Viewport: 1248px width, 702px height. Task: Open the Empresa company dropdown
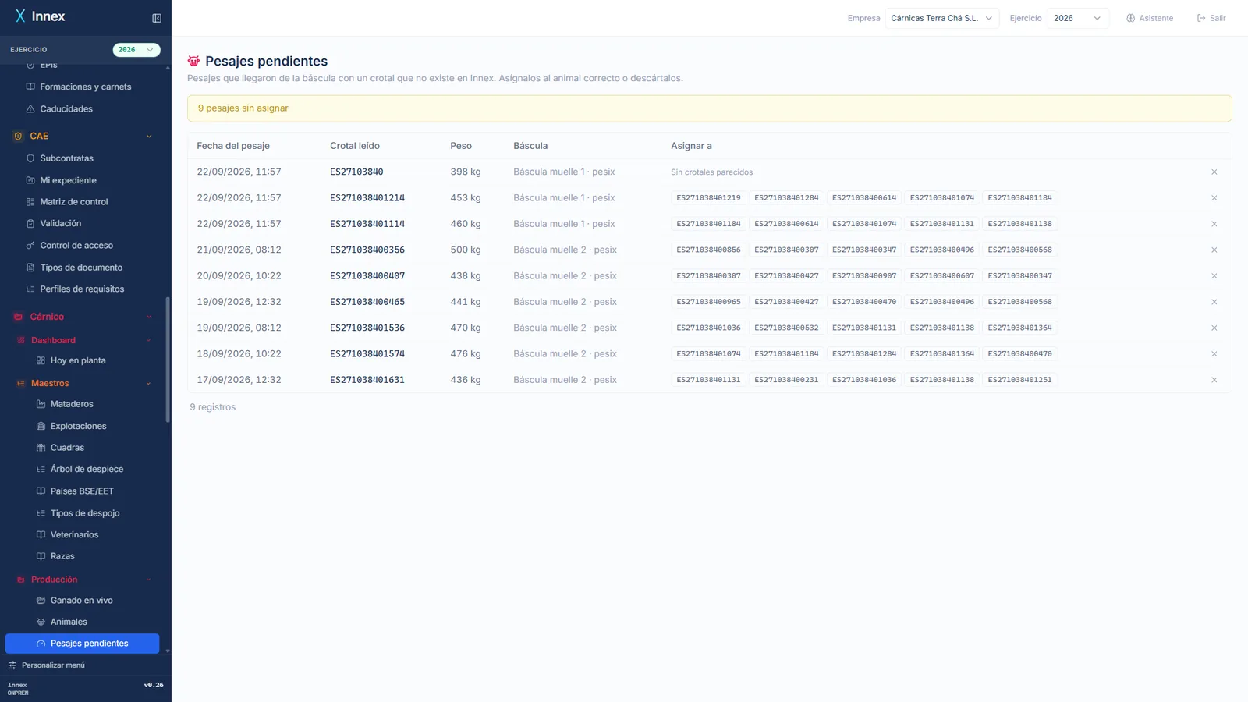pos(942,18)
